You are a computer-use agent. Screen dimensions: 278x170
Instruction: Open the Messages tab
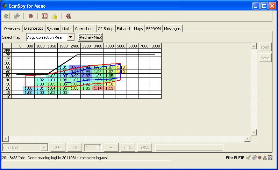pyautogui.click(x=172, y=29)
